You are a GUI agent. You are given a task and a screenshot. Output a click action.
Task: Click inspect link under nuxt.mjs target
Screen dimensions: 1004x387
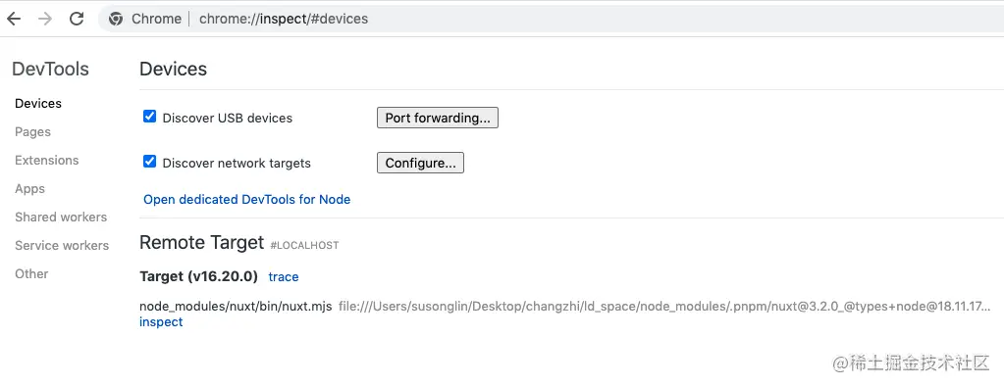click(161, 322)
